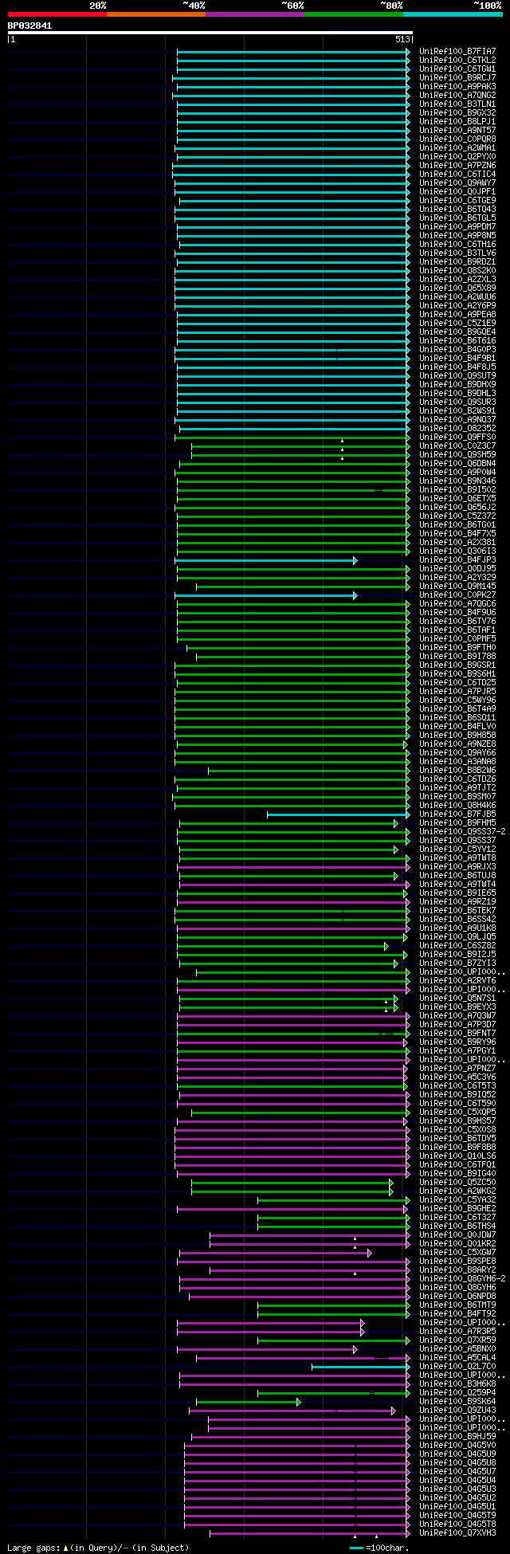The image size is (510, 1554).
Task: Open hit UniRef100_B8LPJ1
Action: click(x=457, y=121)
